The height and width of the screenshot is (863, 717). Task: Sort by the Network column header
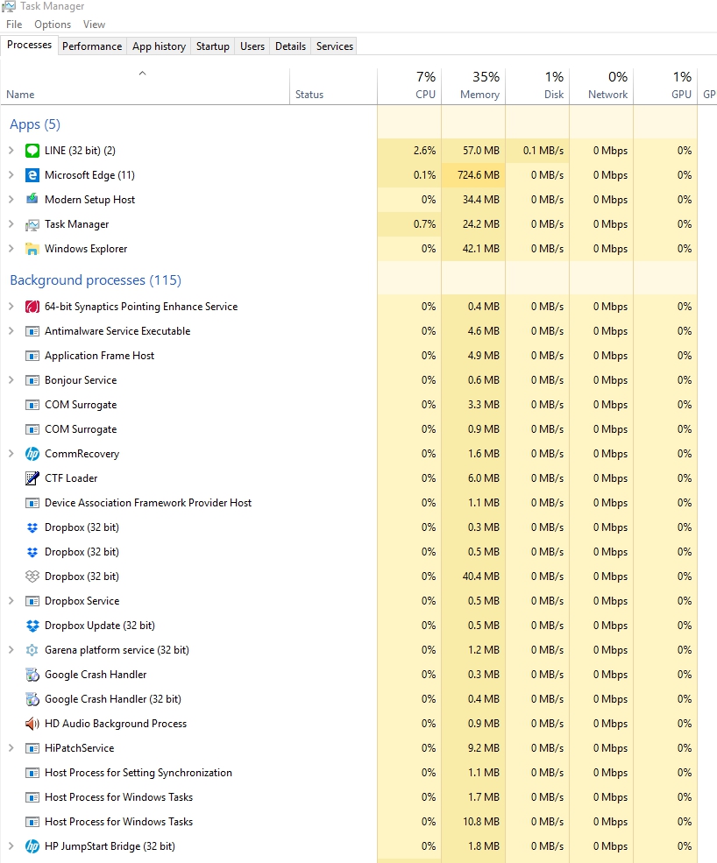click(x=601, y=87)
